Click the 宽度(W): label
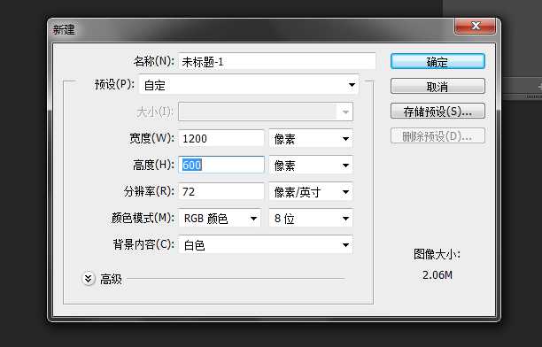542x347 pixels. pos(151,138)
